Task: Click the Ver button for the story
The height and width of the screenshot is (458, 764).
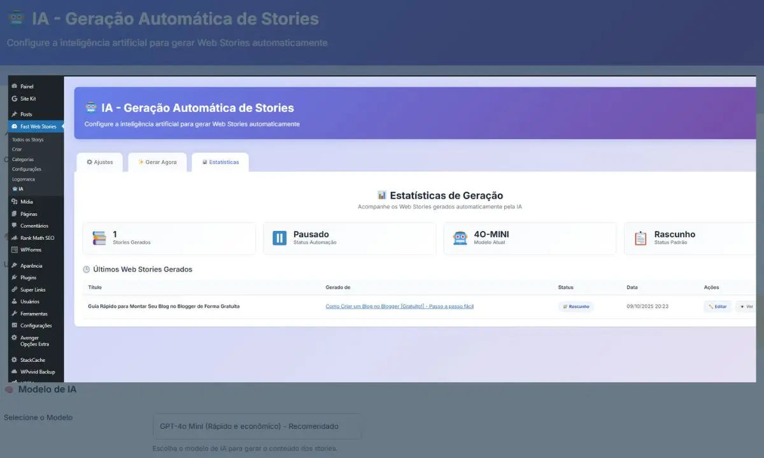Action: click(x=746, y=307)
